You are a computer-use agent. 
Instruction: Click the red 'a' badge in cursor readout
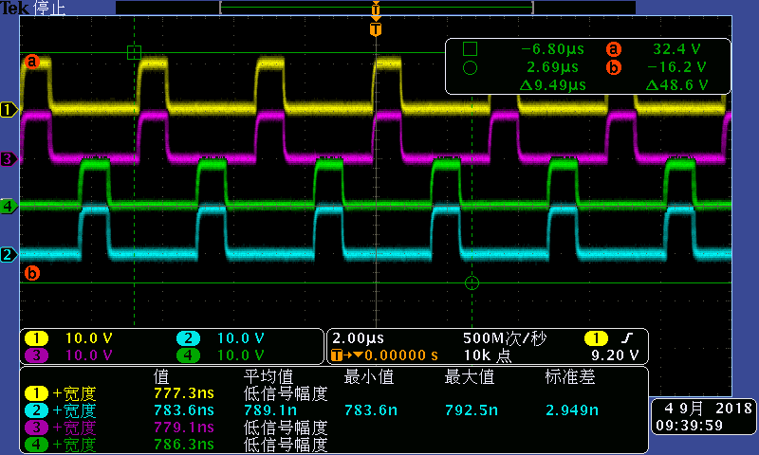click(x=613, y=49)
